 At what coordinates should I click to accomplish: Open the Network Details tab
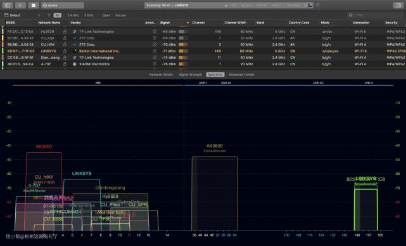pyautogui.click(x=161, y=75)
